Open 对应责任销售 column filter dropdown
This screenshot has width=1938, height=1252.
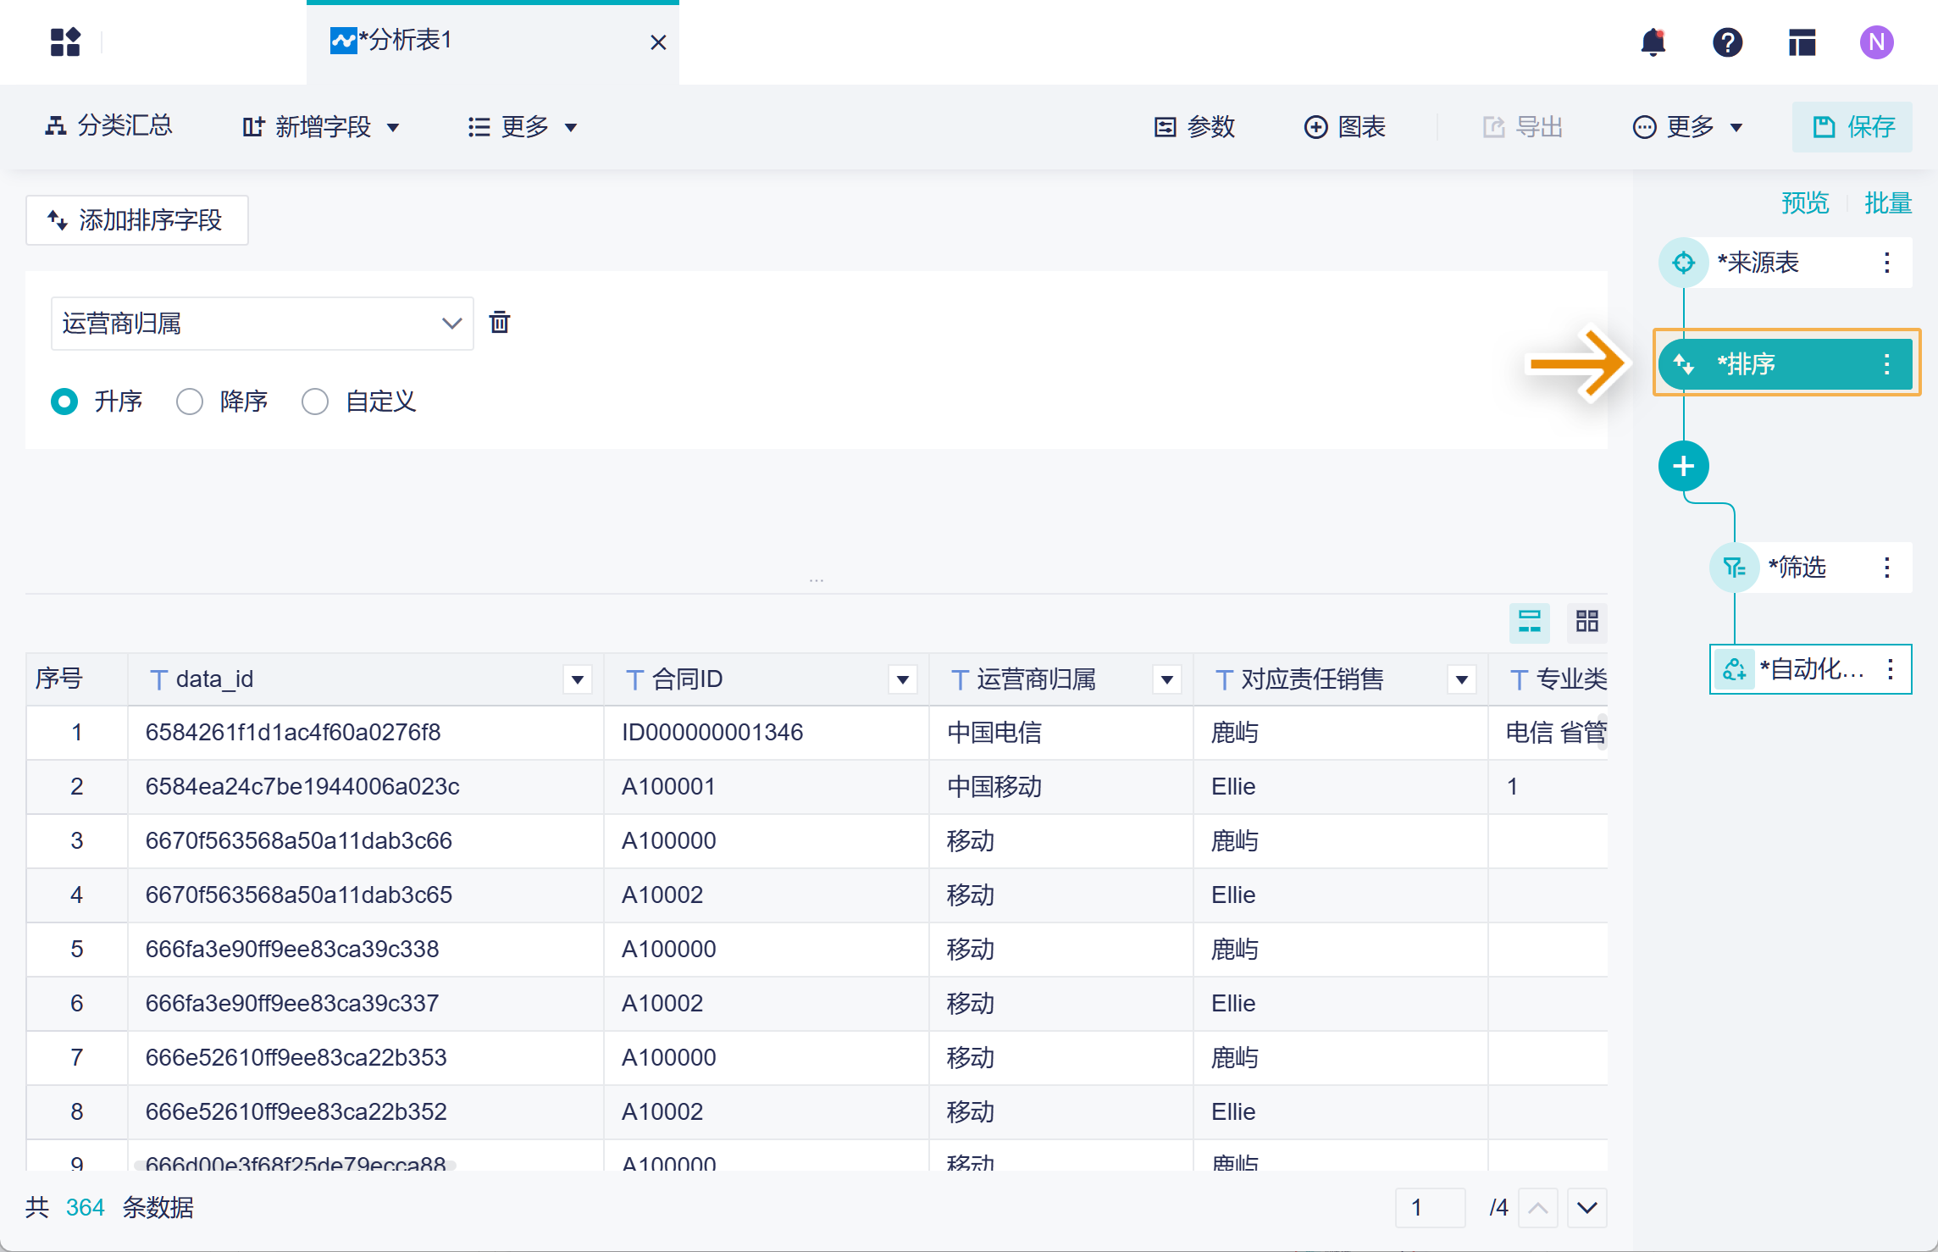click(x=1462, y=679)
